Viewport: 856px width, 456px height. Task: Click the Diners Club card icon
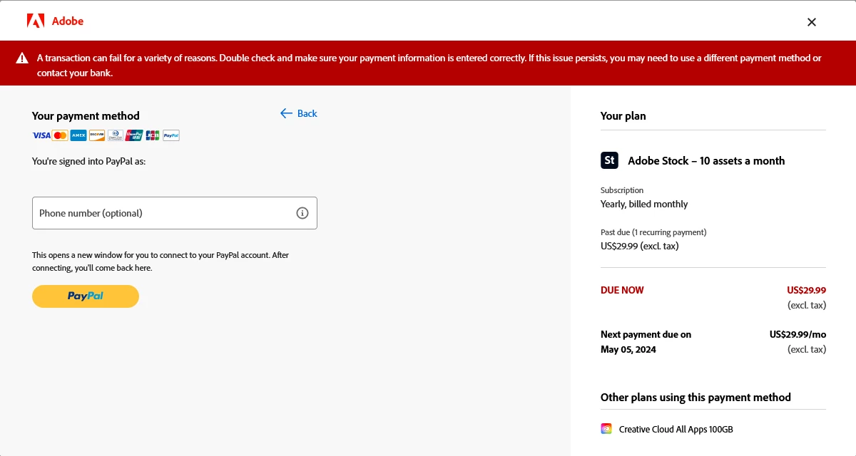click(116, 135)
